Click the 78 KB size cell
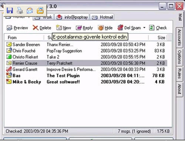The width and height of the screenshot is (185, 141). pyautogui.click(x=158, y=75)
